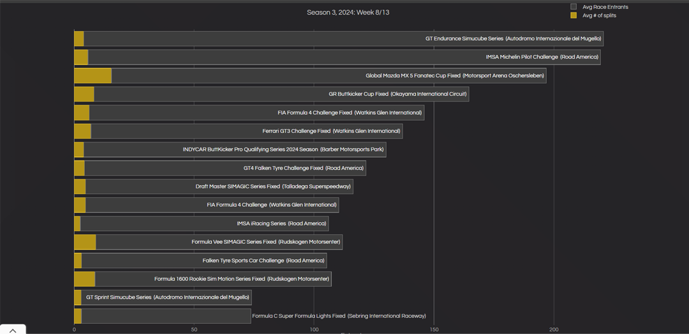Click Formula C Super Formula Lights Fixed label
This screenshot has height=334, width=689.
point(339,315)
